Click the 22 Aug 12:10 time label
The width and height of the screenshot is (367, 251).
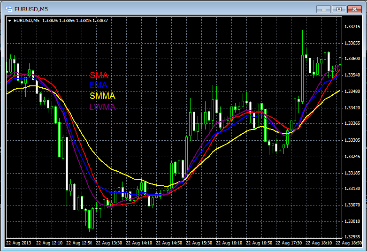coord(49,243)
